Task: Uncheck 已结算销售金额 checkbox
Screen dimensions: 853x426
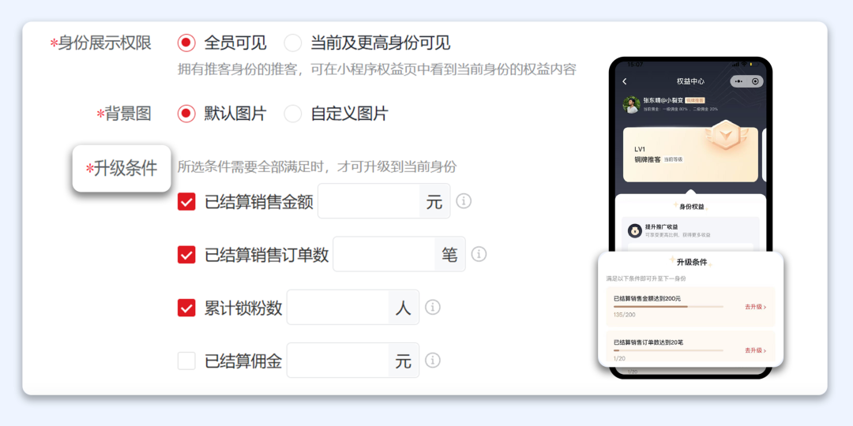Action: [186, 202]
